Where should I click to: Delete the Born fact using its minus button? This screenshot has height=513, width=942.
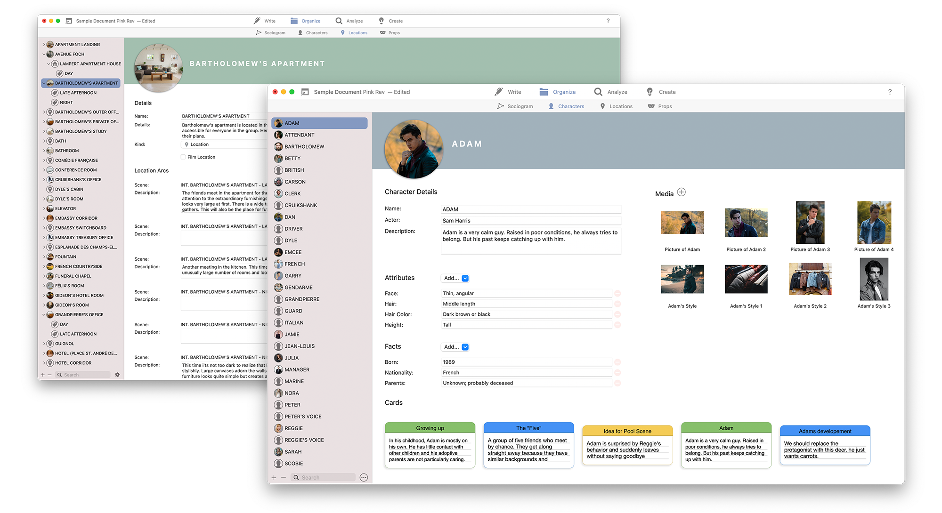click(x=617, y=362)
